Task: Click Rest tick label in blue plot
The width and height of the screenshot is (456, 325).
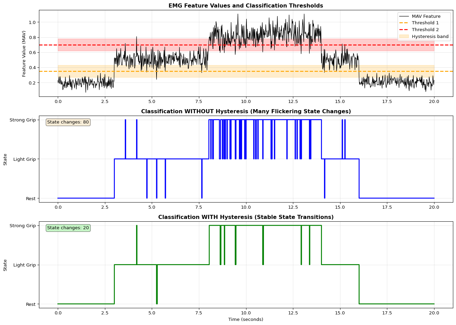Action: [x=31, y=198]
